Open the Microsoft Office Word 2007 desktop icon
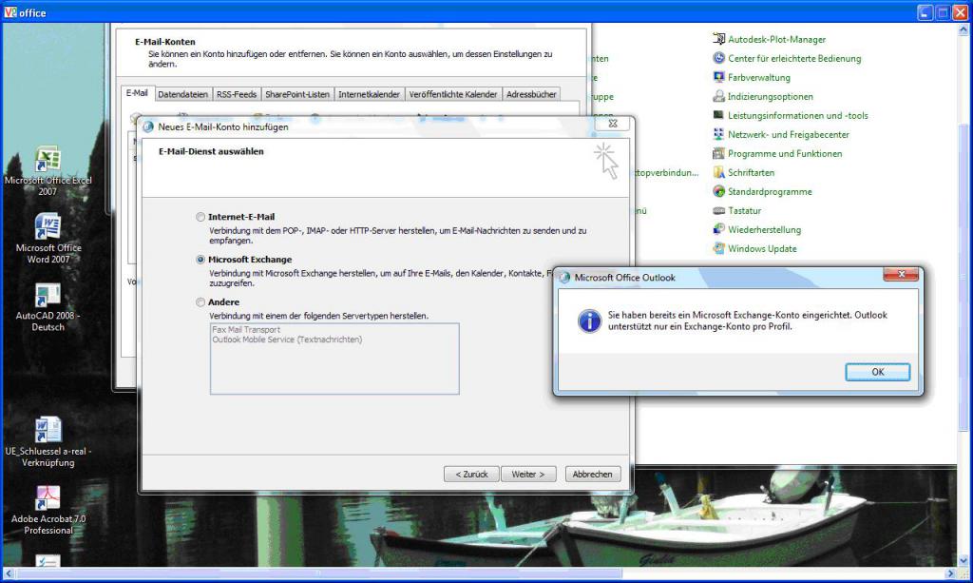 (x=48, y=226)
